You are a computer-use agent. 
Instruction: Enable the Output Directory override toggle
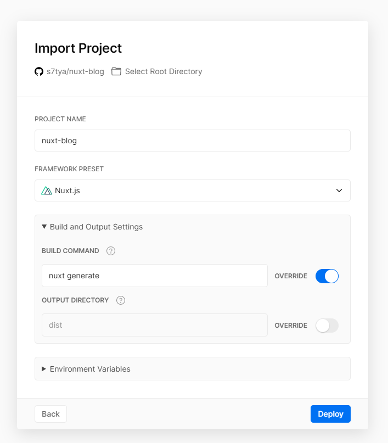[x=327, y=326]
